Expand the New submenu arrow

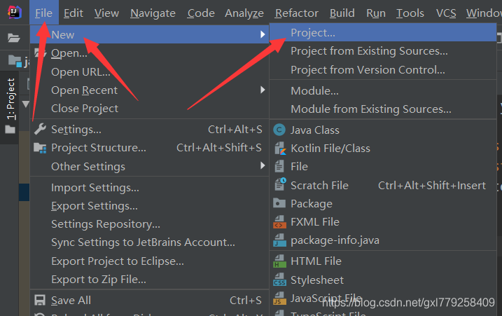pyautogui.click(x=263, y=35)
